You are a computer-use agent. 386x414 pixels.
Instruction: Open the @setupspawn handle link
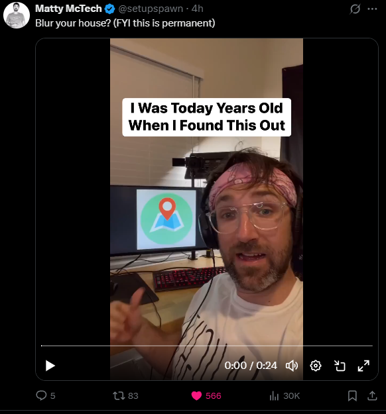coord(151,9)
